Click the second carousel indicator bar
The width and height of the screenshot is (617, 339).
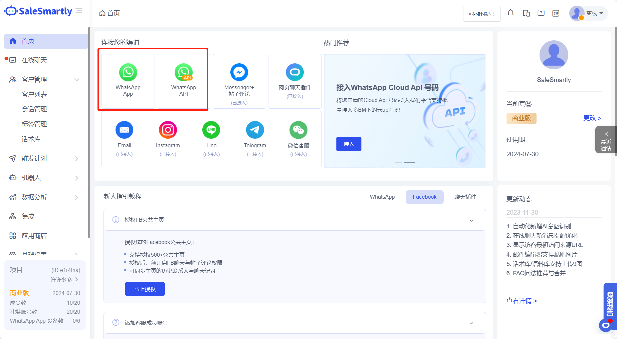[x=409, y=163]
